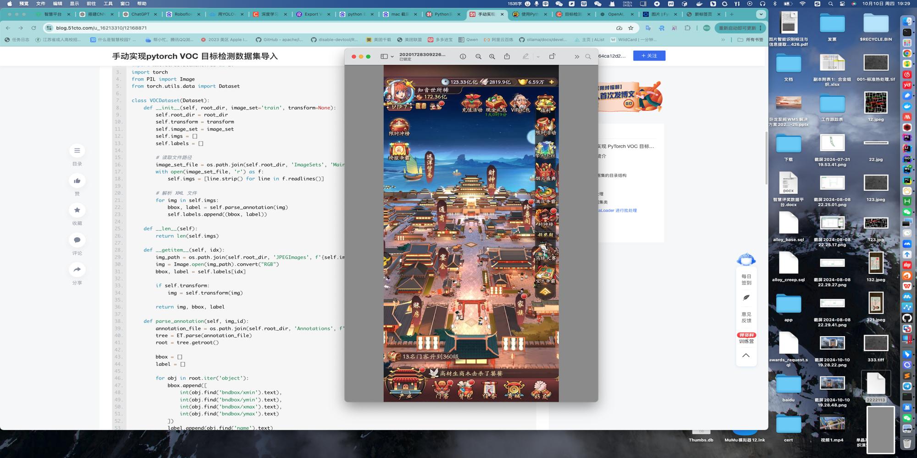This screenshot has height=458, width=917.
Task: Expand sidebar view options chevron in Preview
Action: (x=392, y=57)
